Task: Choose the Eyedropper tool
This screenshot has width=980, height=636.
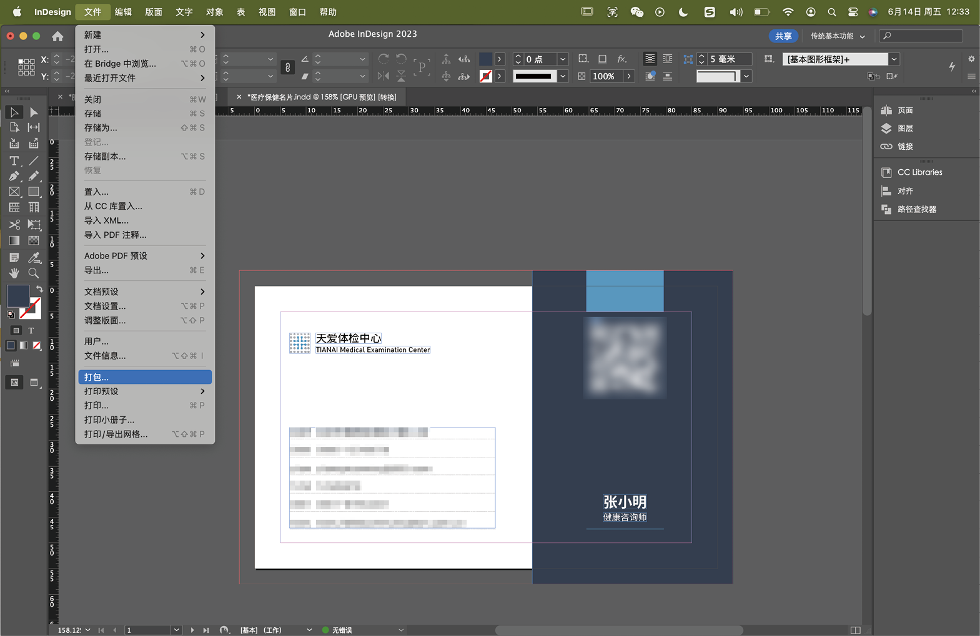Action: coord(34,257)
